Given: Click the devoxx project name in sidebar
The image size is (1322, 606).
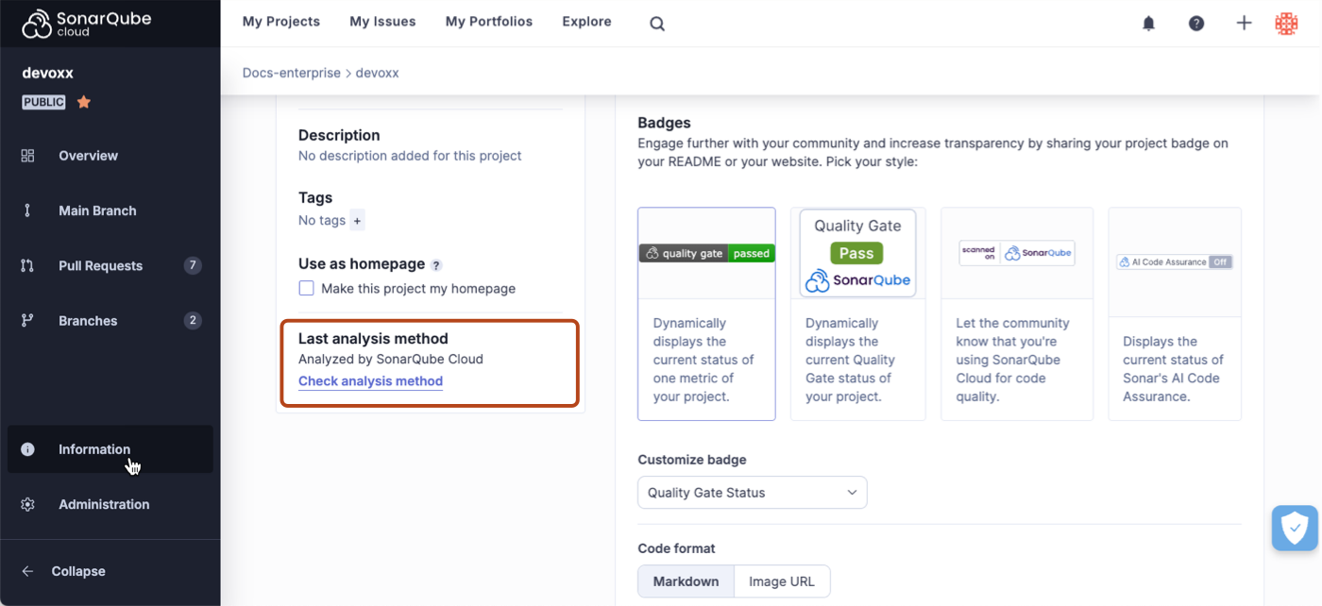Looking at the screenshot, I should [47, 73].
